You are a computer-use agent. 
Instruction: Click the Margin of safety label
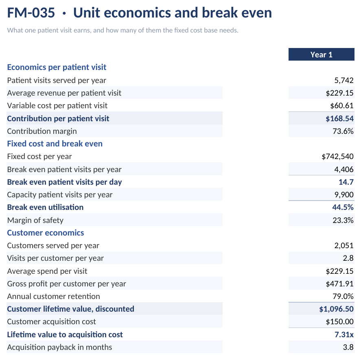click(35, 220)
